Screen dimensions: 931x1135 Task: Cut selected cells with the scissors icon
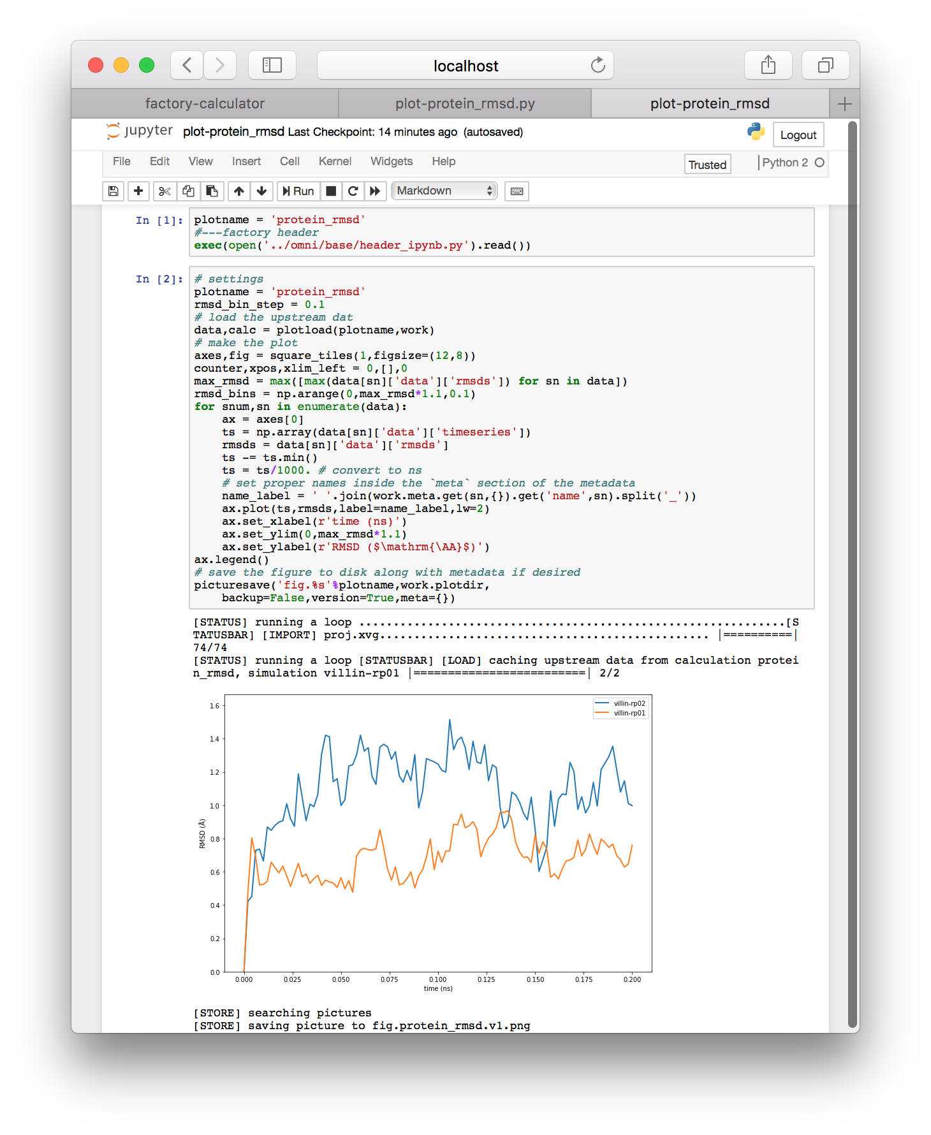tap(165, 191)
